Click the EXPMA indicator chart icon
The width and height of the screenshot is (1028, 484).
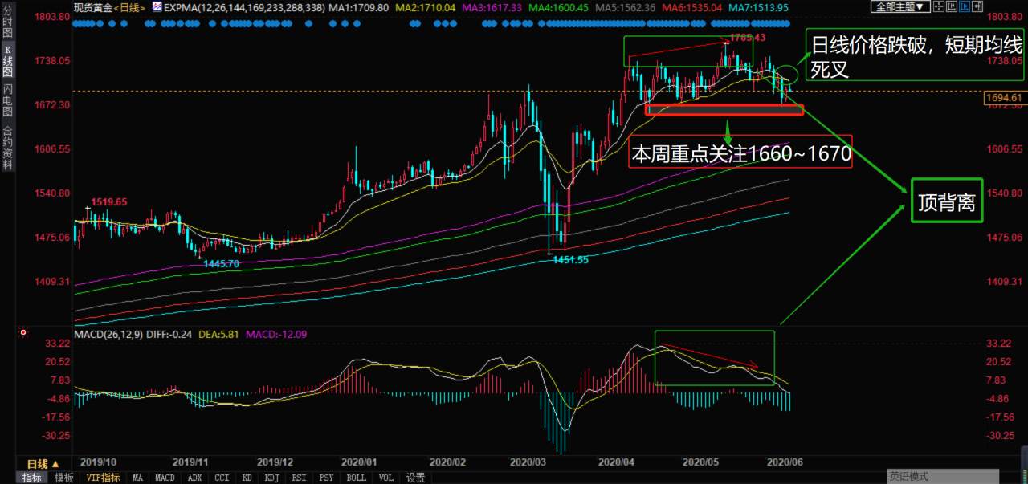pyautogui.click(x=157, y=6)
